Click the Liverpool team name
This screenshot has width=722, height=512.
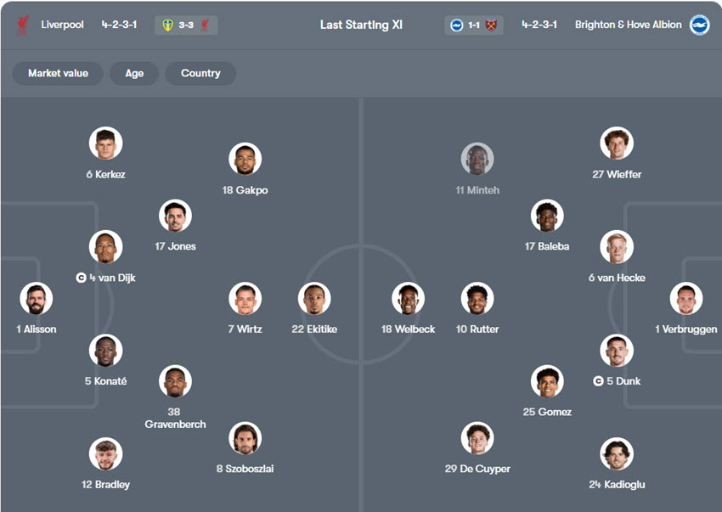[x=62, y=25]
